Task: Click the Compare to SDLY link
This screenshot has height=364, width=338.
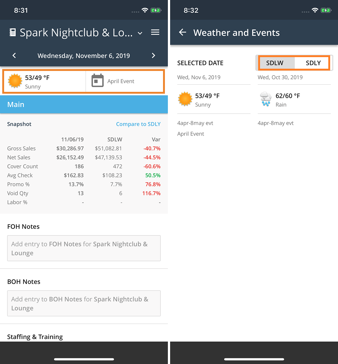Action: tap(138, 124)
